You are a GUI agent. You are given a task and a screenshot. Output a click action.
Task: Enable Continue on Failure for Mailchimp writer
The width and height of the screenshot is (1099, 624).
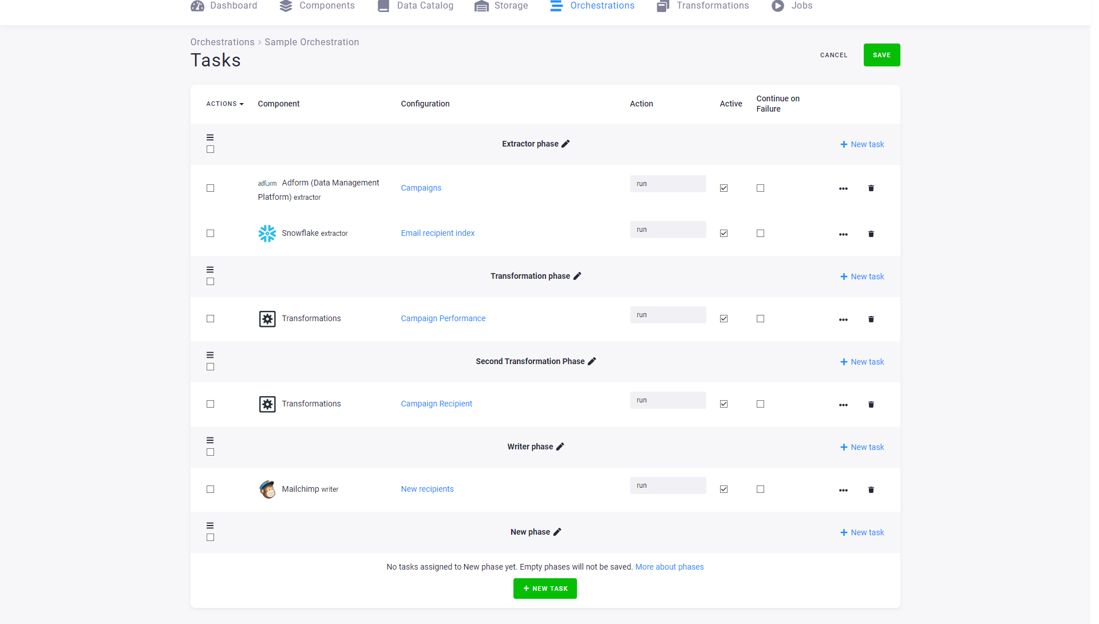point(760,489)
